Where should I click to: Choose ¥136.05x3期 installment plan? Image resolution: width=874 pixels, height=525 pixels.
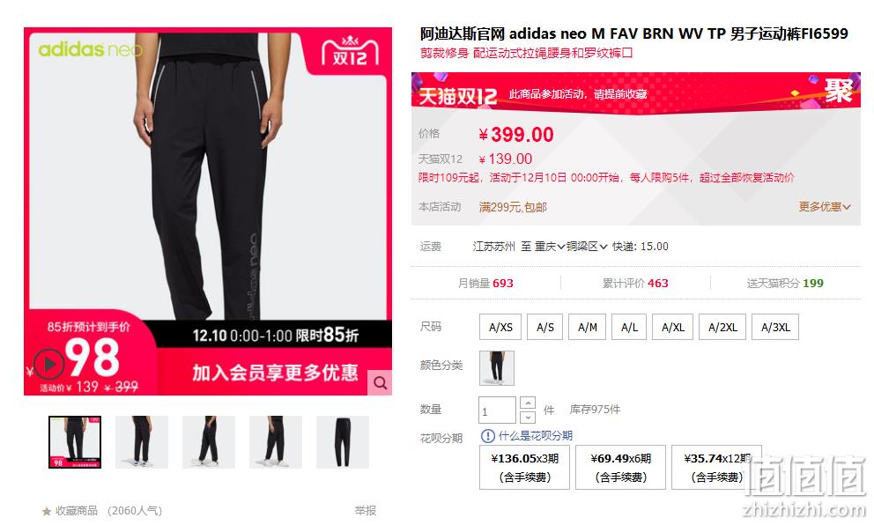point(524,467)
